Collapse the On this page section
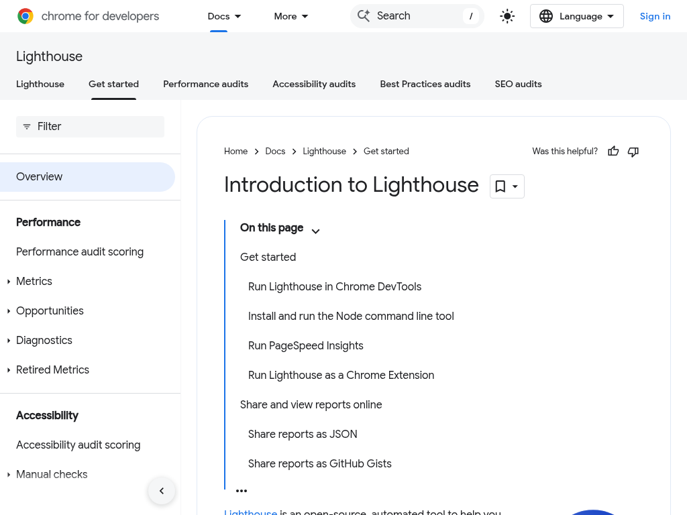 pos(315,231)
